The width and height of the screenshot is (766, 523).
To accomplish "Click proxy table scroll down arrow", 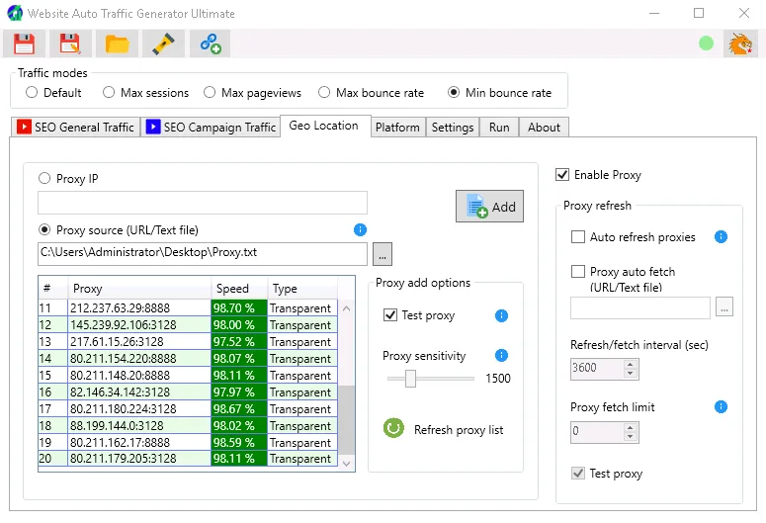I will [347, 463].
